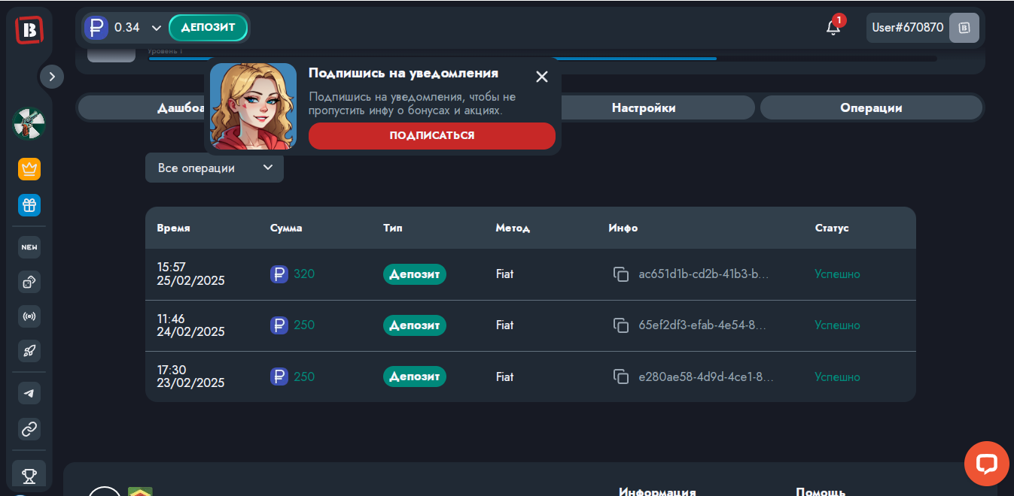Switch to the Настройки tab
The height and width of the screenshot is (496, 1014).
click(644, 108)
